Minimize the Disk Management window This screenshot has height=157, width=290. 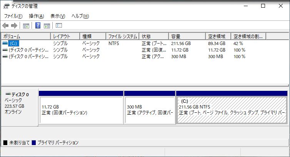tap(246, 6)
